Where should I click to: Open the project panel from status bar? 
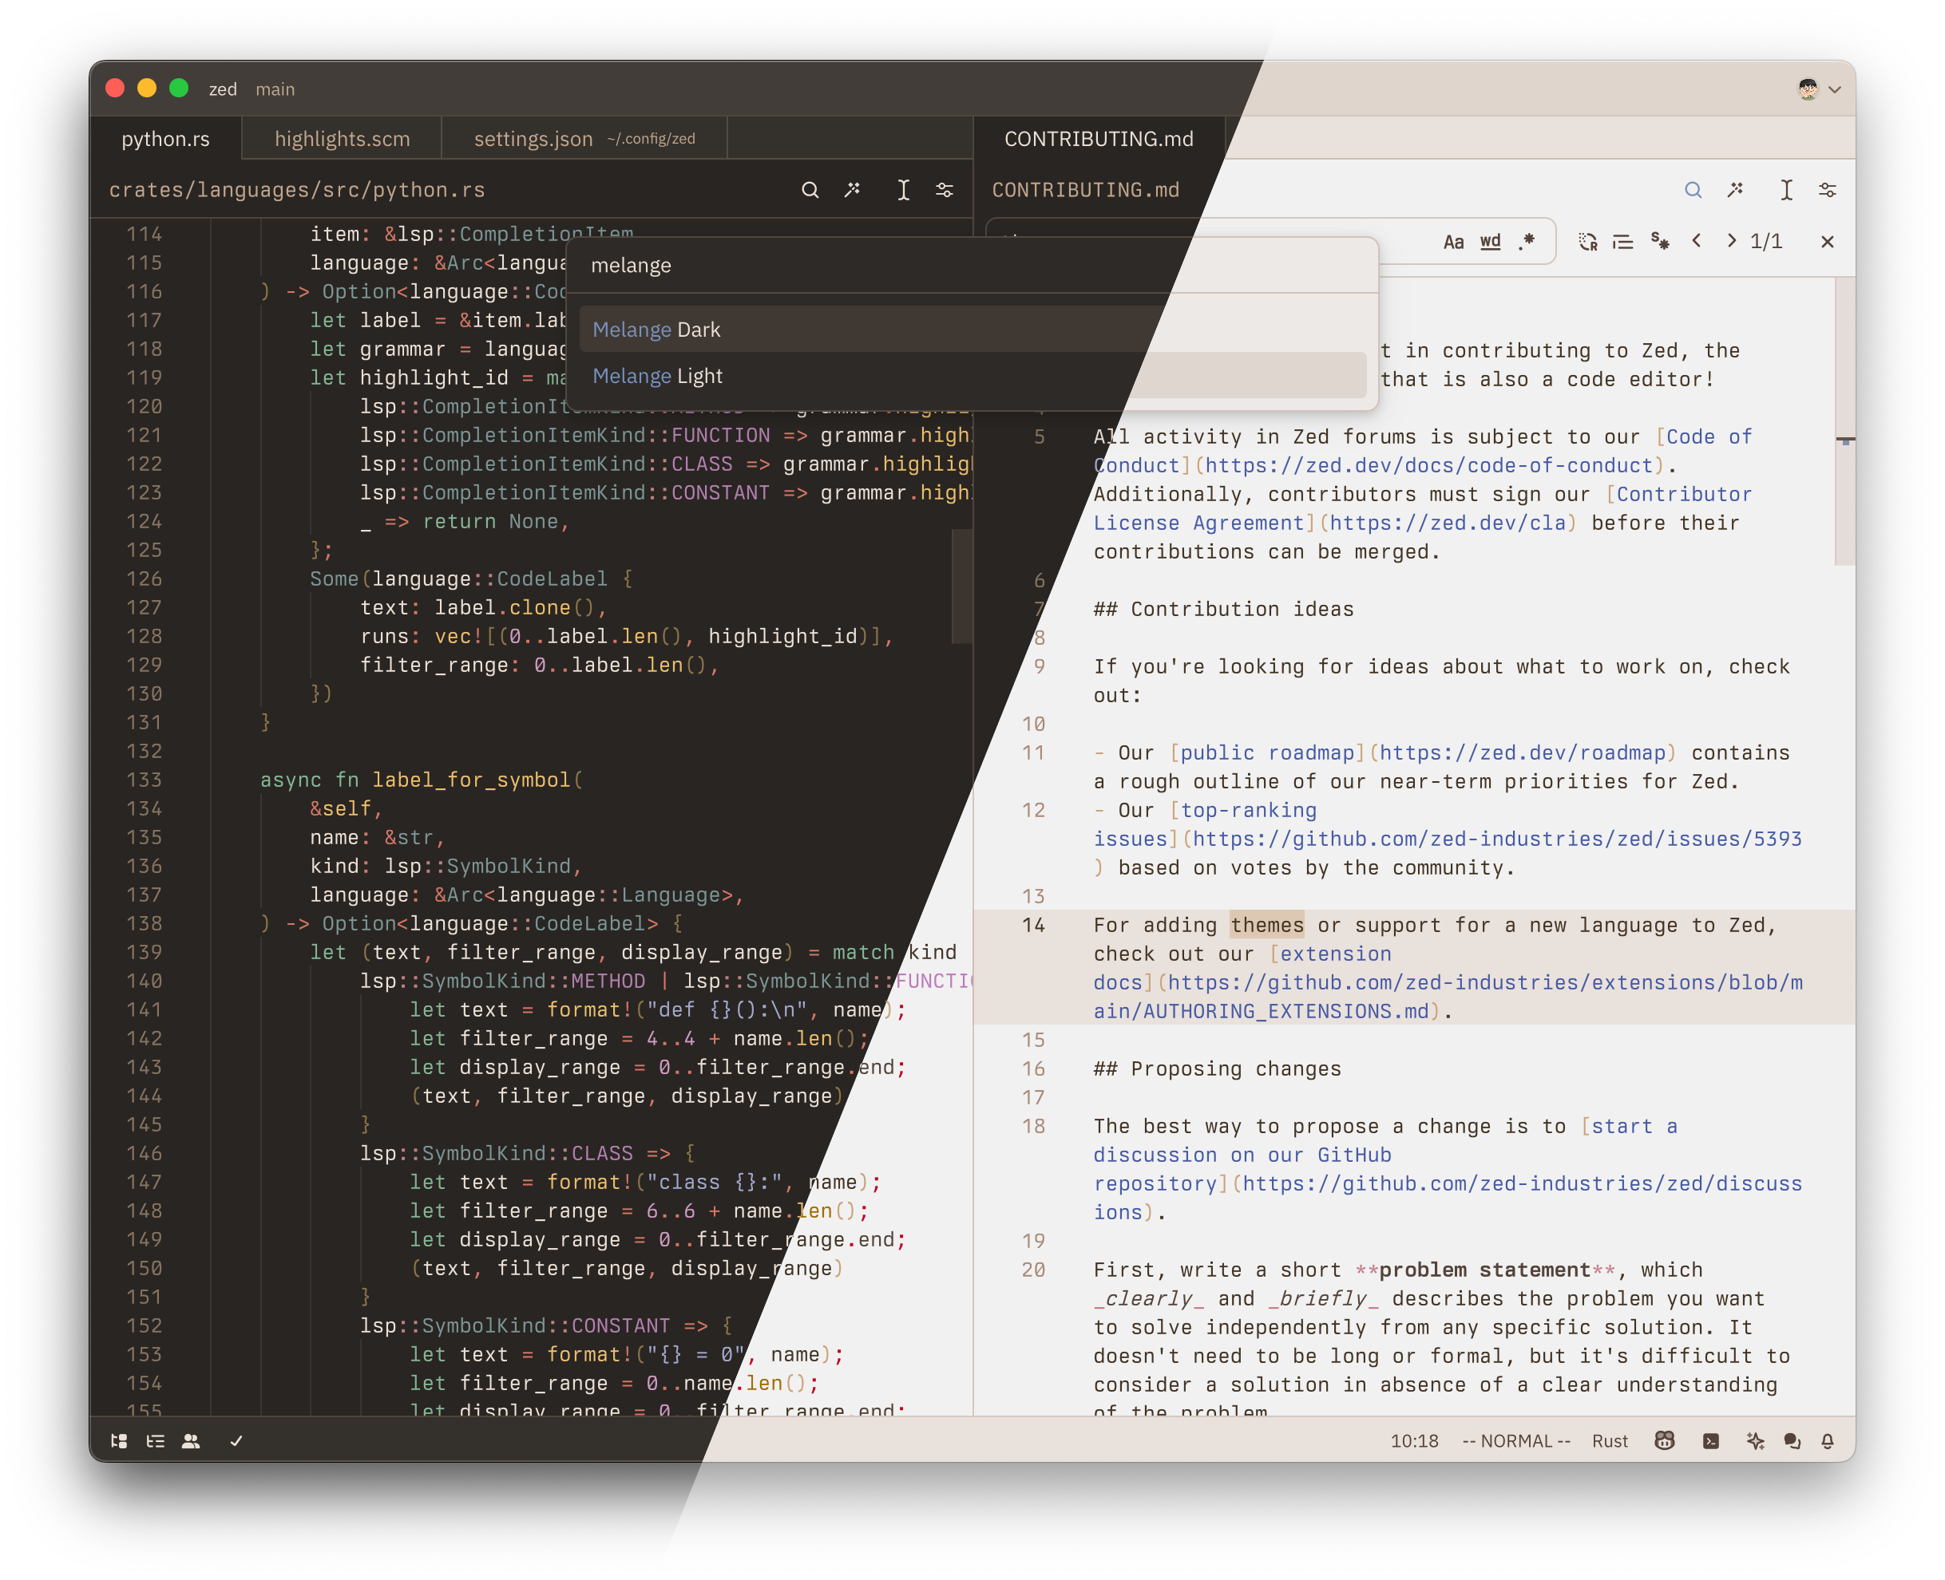(x=119, y=1440)
